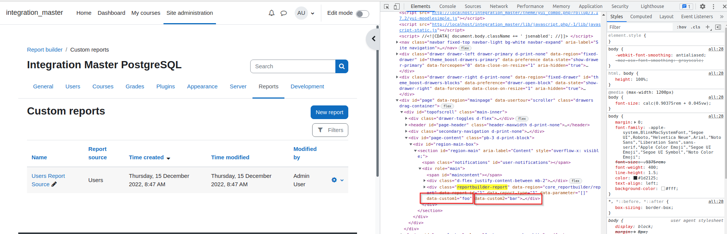Viewport: 727px width, 234px height.
Task: Toggle element state with :hov button
Action: pos(681,27)
